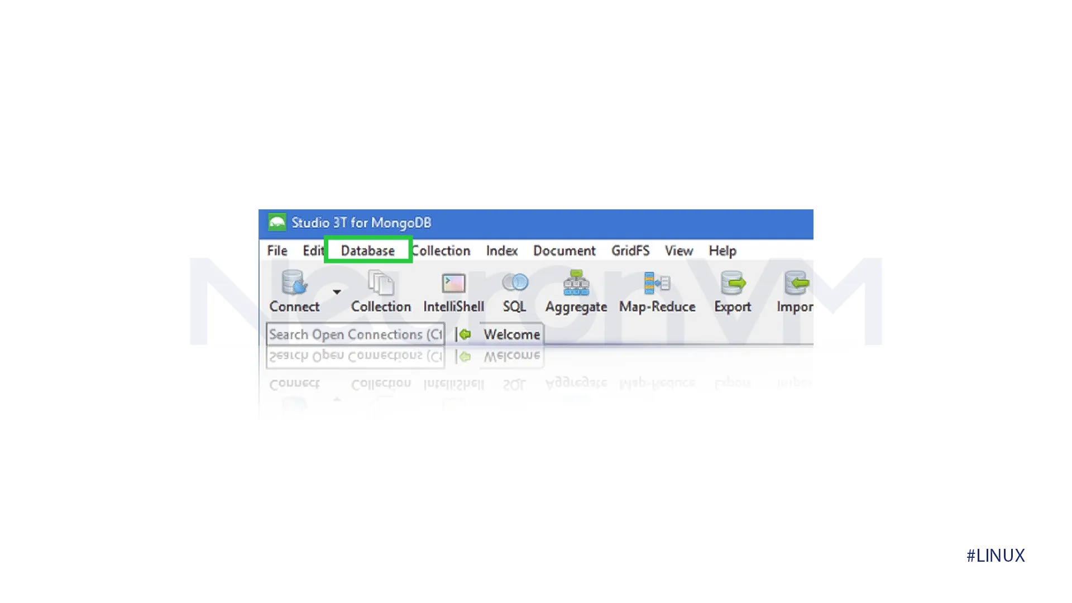Click the Document menu expander
The height and width of the screenshot is (603, 1072).
point(564,250)
